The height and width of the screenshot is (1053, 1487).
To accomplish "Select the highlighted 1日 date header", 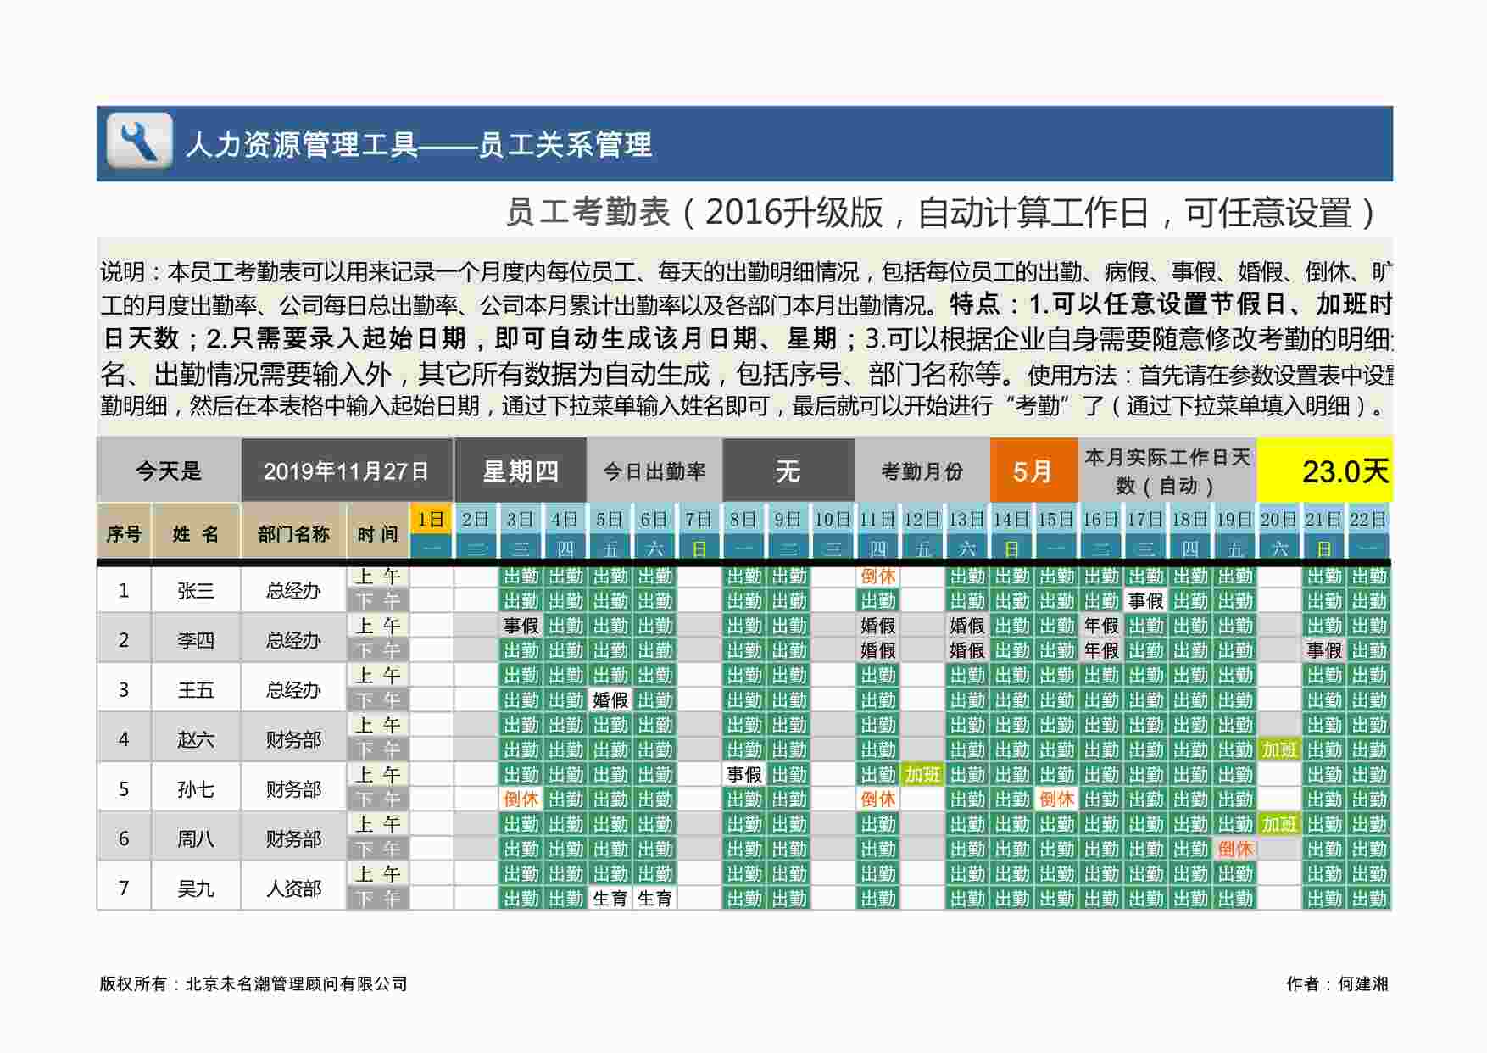I will coord(432,519).
